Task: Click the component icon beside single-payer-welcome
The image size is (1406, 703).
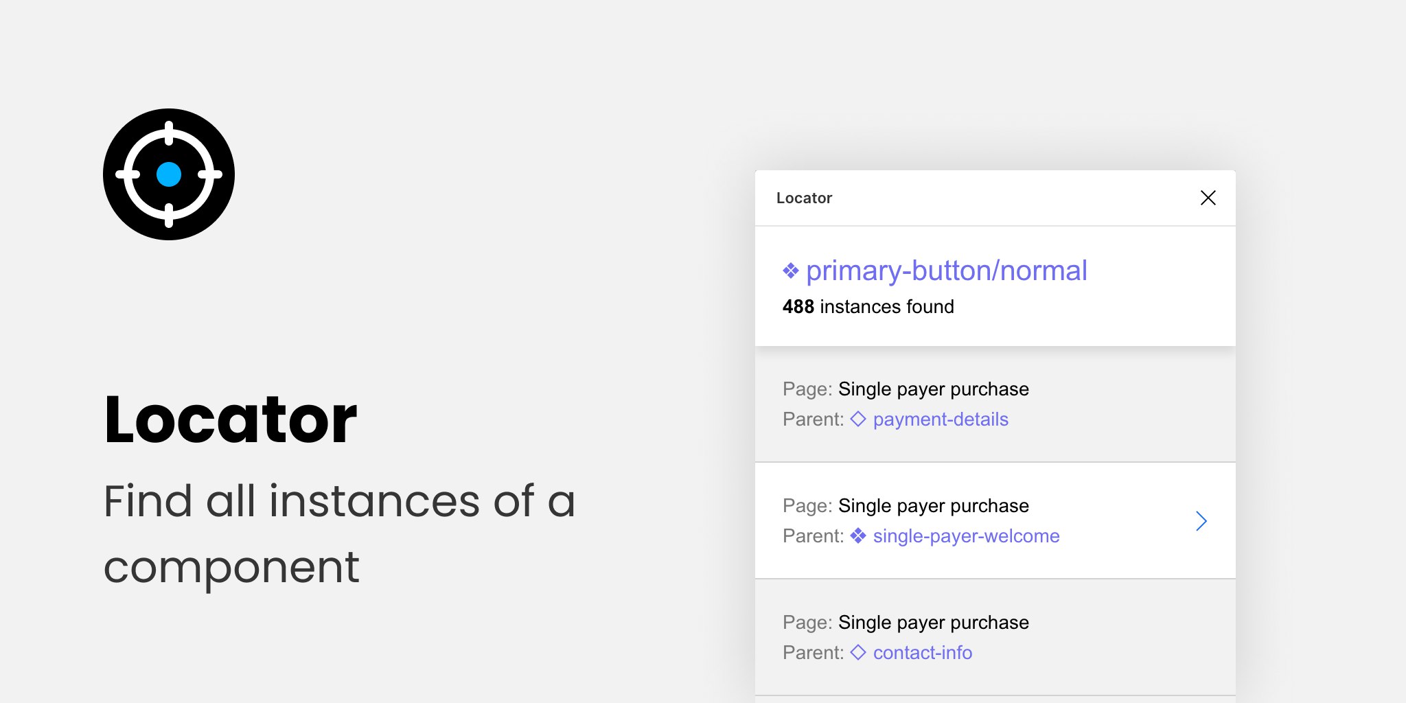Action: tap(858, 535)
